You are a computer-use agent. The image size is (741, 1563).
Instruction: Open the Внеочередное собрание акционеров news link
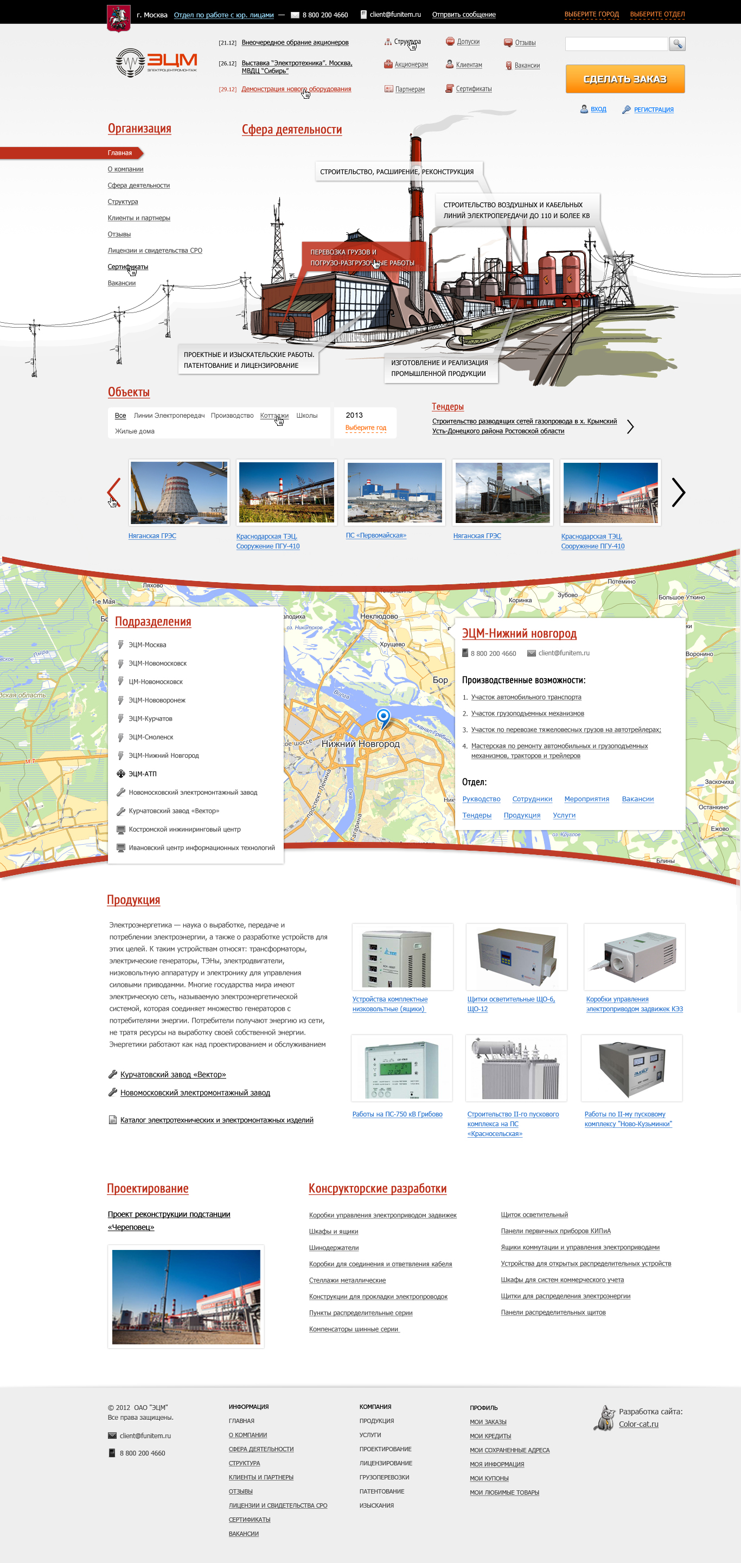pos(295,42)
